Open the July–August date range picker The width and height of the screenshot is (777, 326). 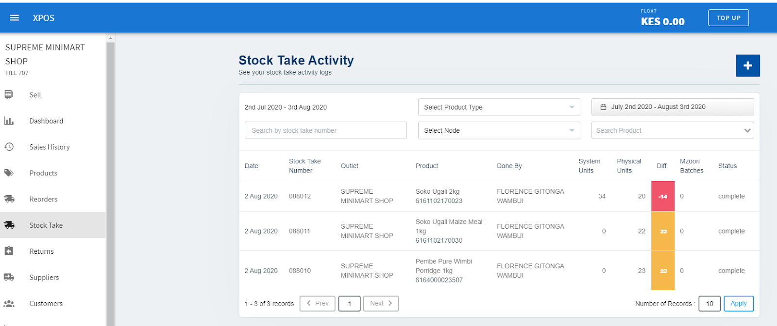[672, 107]
